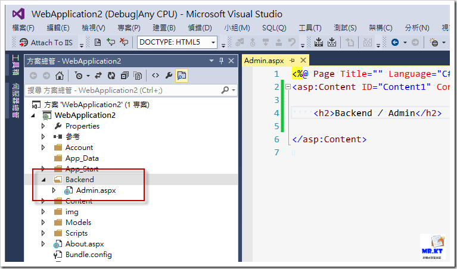Open the 偵錯(D) menu
Image resolution: width=457 pixels, height=269 pixels.
click(x=200, y=28)
